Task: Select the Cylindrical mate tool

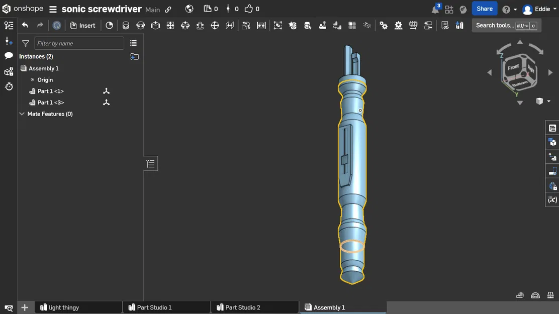Action: click(185, 25)
